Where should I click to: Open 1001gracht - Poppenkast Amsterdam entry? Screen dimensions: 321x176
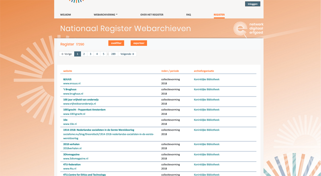click(84, 110)
